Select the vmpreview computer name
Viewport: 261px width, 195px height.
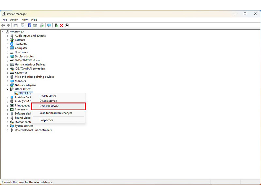click(17, 32)
